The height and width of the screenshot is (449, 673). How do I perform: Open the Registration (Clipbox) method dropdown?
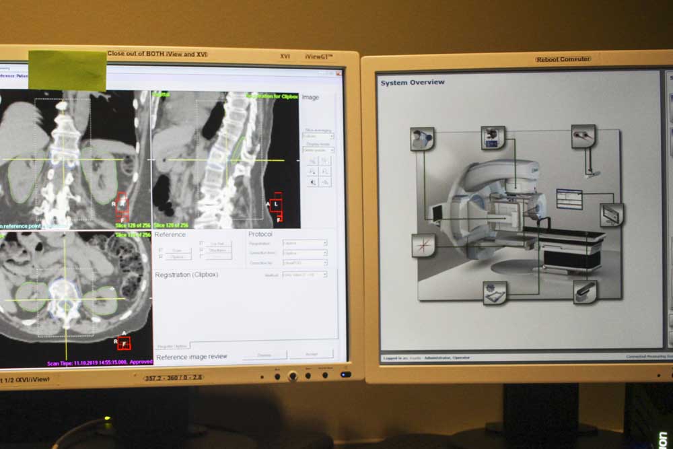click(x=305, y=274)
